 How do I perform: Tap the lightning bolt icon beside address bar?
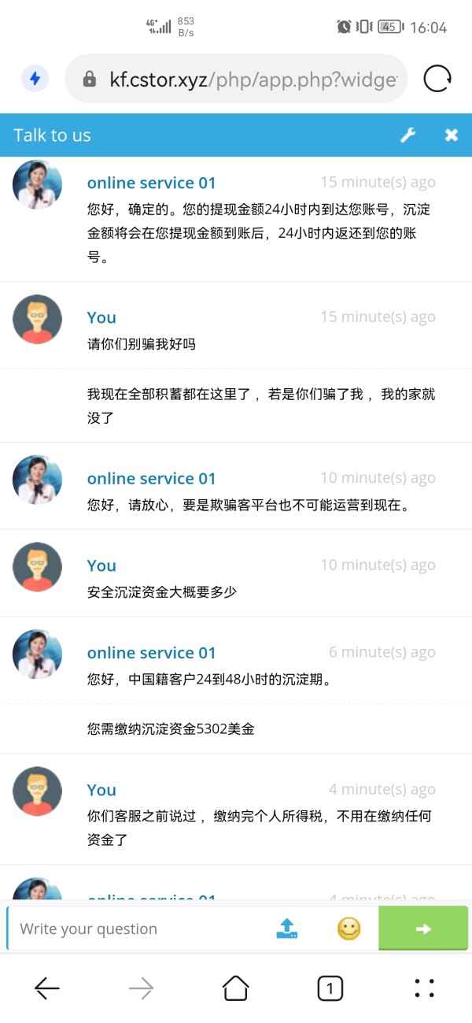35,79
